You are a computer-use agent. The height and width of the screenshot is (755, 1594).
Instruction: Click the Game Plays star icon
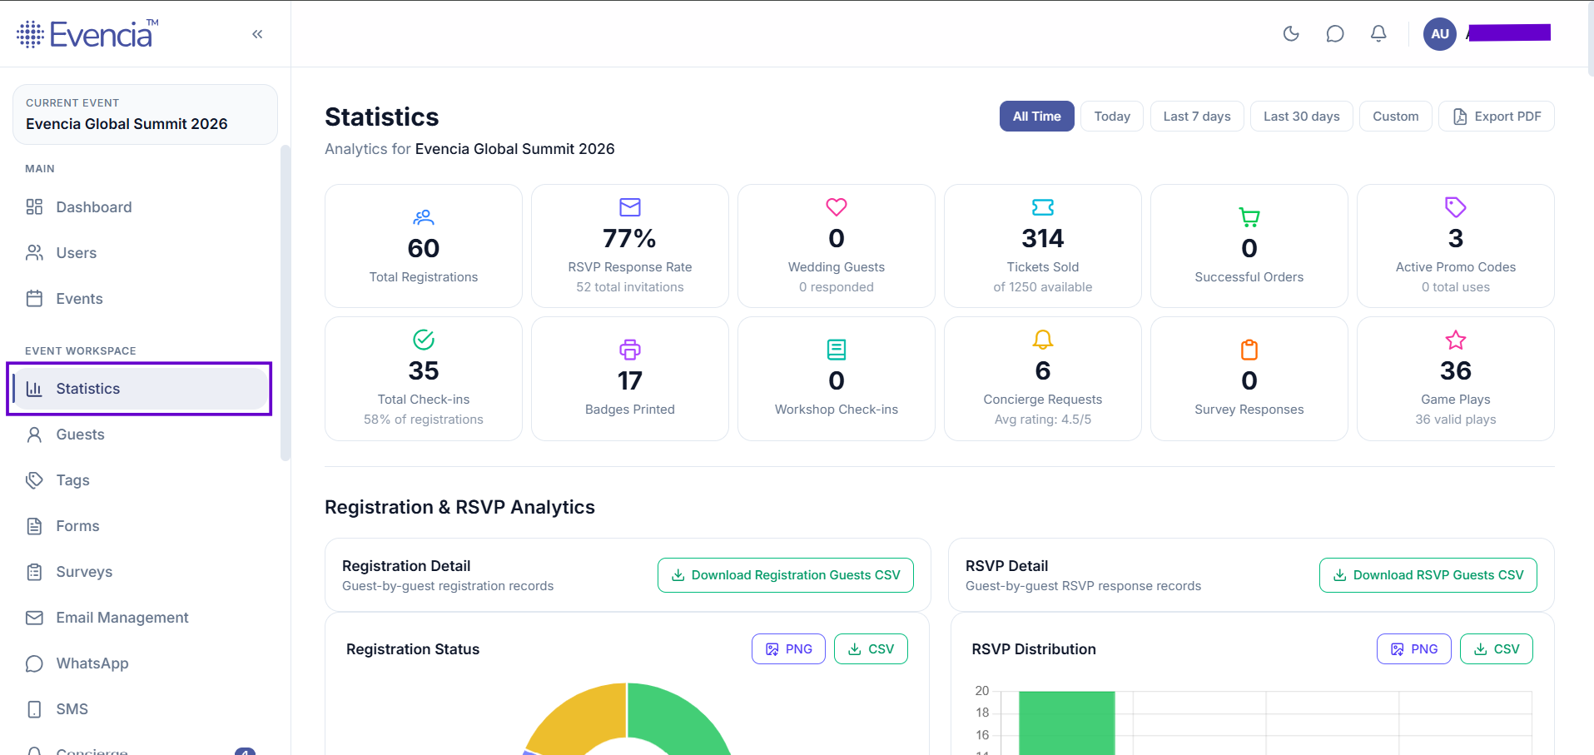(1456, 340)
